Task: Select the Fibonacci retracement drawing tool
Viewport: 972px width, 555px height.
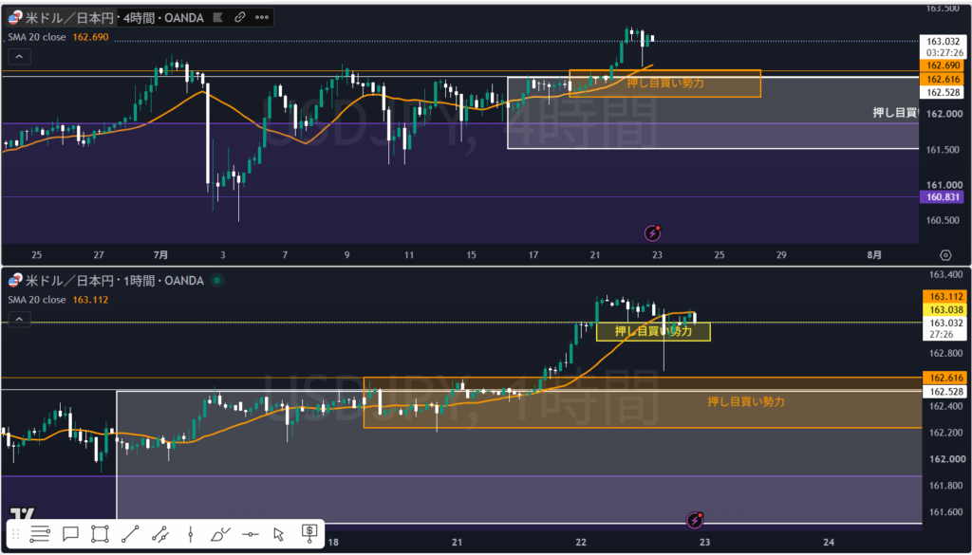Action: pyautogui.click(x=40, y=533)
